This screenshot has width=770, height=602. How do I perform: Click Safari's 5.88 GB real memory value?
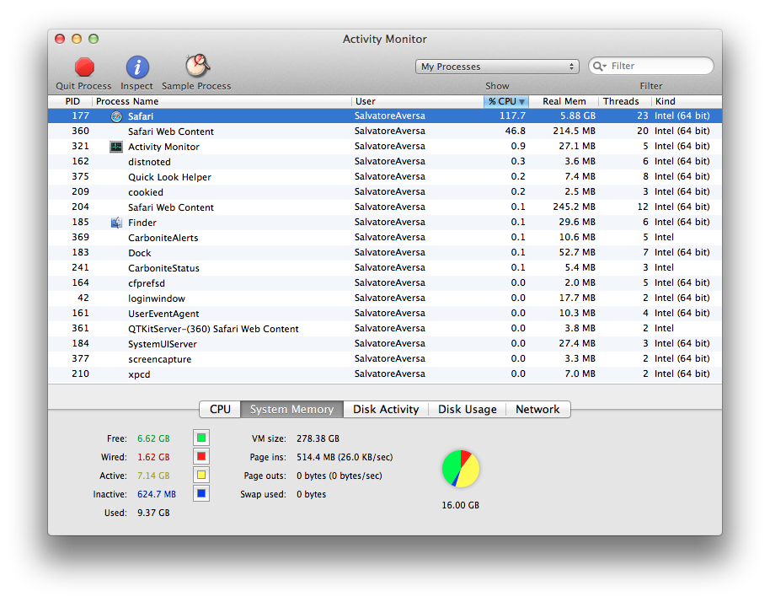[578, 116]
